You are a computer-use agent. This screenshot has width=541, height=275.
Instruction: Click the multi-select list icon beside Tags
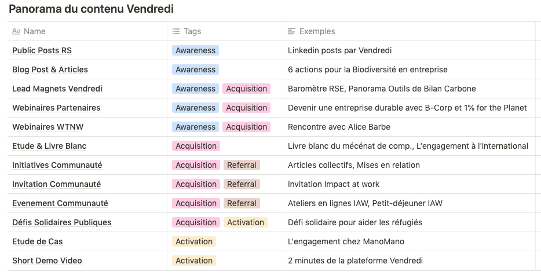(x=176, y=31)
